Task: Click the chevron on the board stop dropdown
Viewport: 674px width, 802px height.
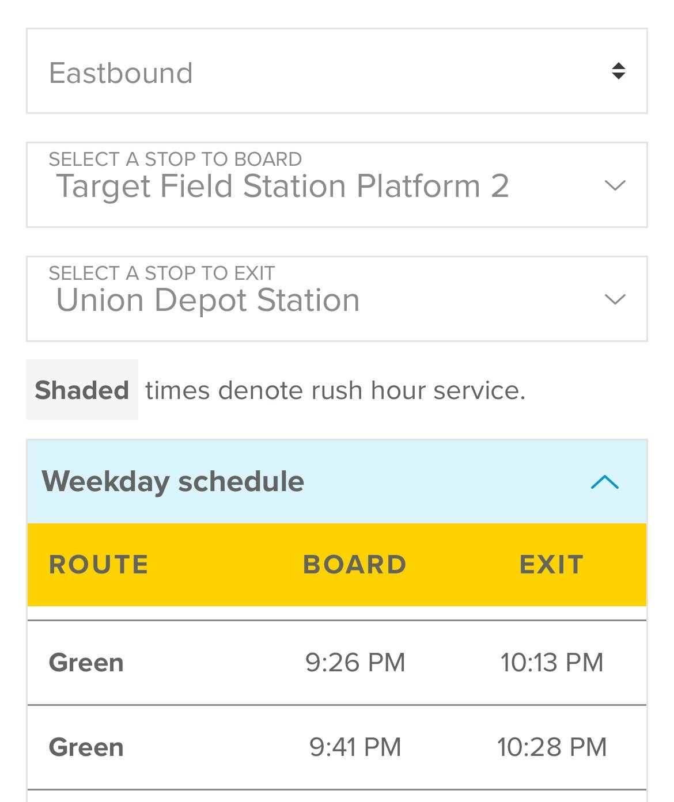Action: pyautogui.click(x=615, y=185)
